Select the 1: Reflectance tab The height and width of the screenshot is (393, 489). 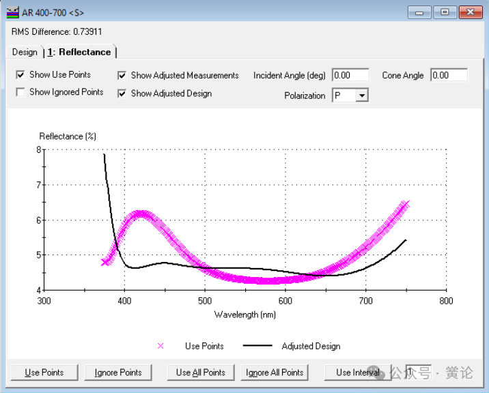tap(79, 52)
